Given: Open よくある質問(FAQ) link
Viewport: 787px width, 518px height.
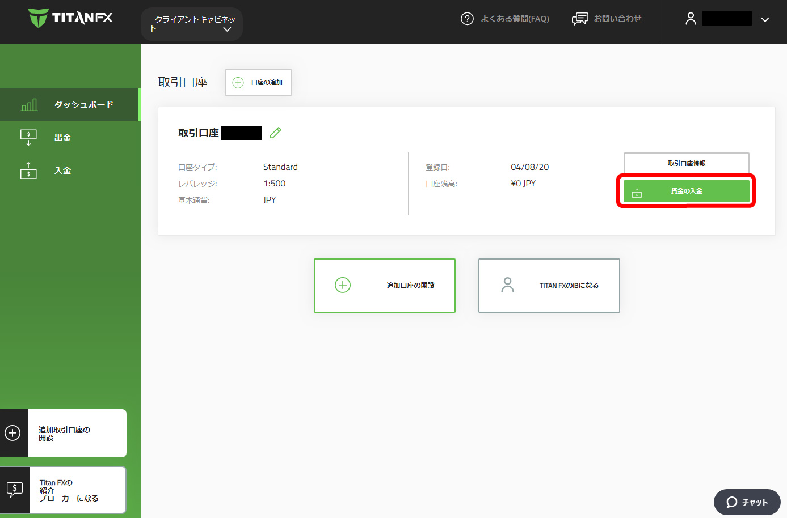Looking at the screenshot, I should [x=515, y=19].
